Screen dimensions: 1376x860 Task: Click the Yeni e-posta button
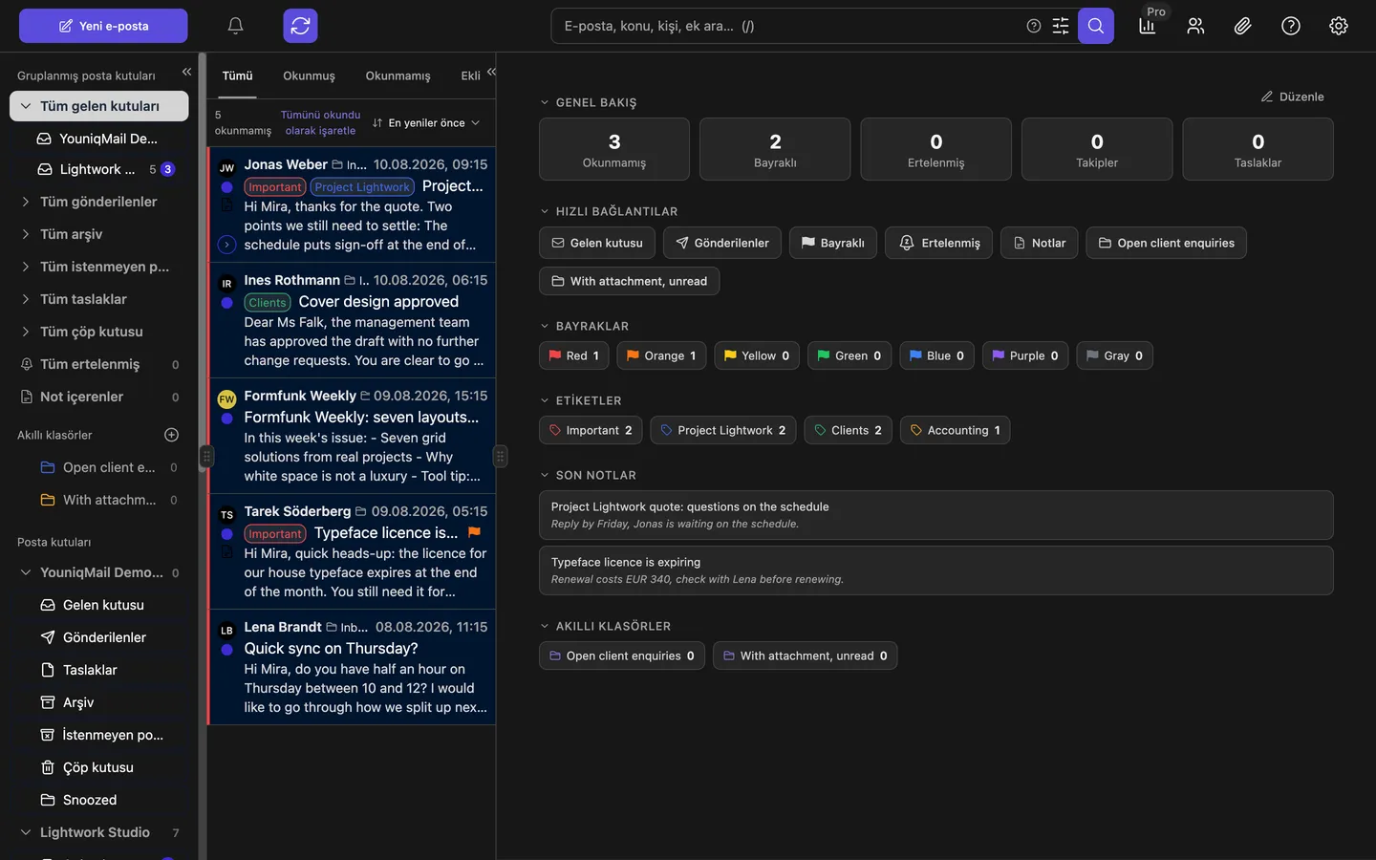(103, 26)
